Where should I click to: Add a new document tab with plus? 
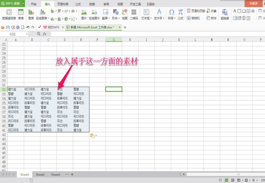[x=125, y=27]
